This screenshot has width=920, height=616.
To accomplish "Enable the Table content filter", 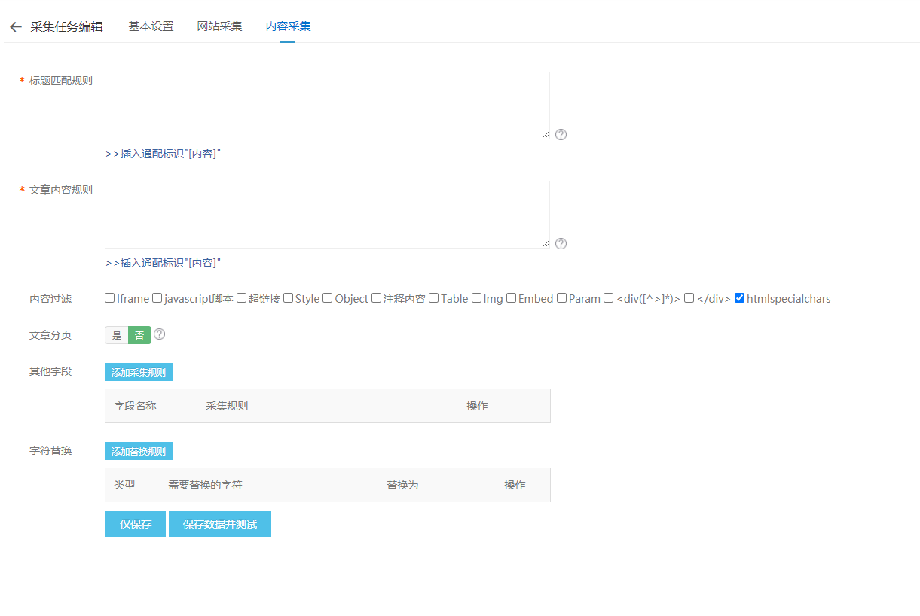I will pos(434,298).
